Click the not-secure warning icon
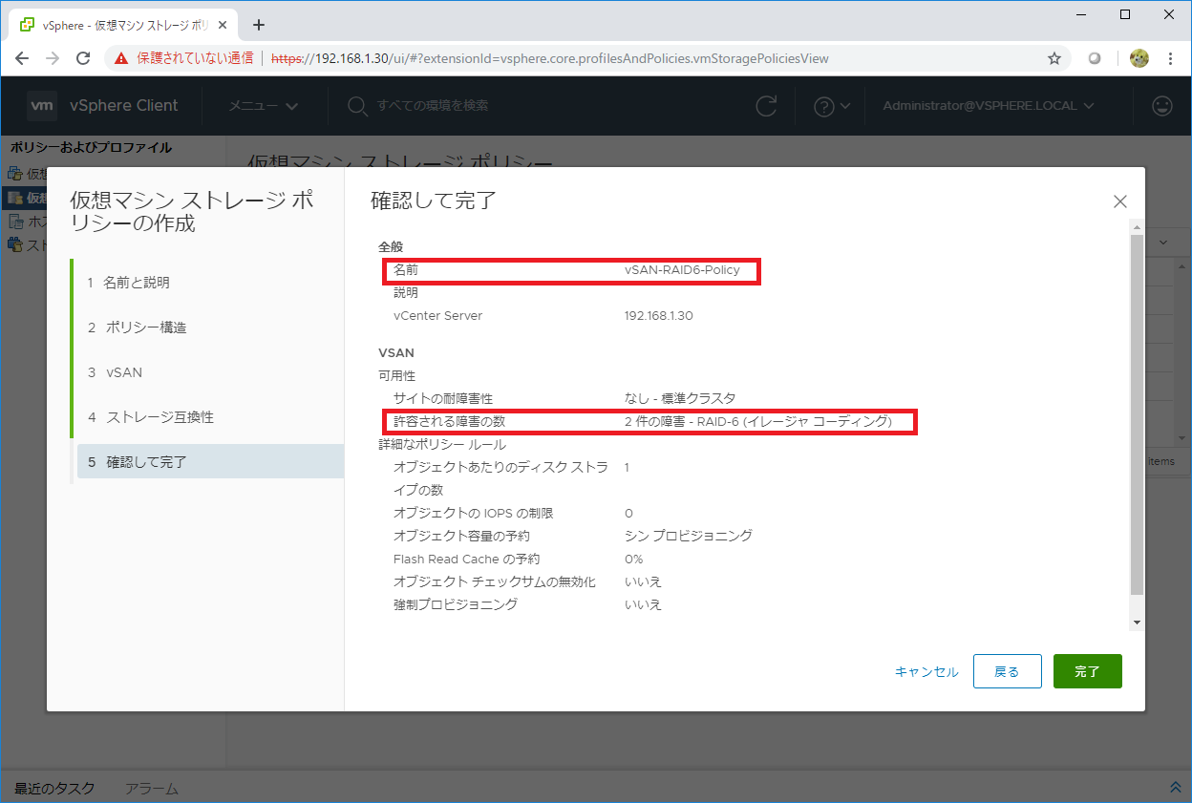Viewport: 1192px width, 803px height. pyautogui.click(x=121, y=58)
